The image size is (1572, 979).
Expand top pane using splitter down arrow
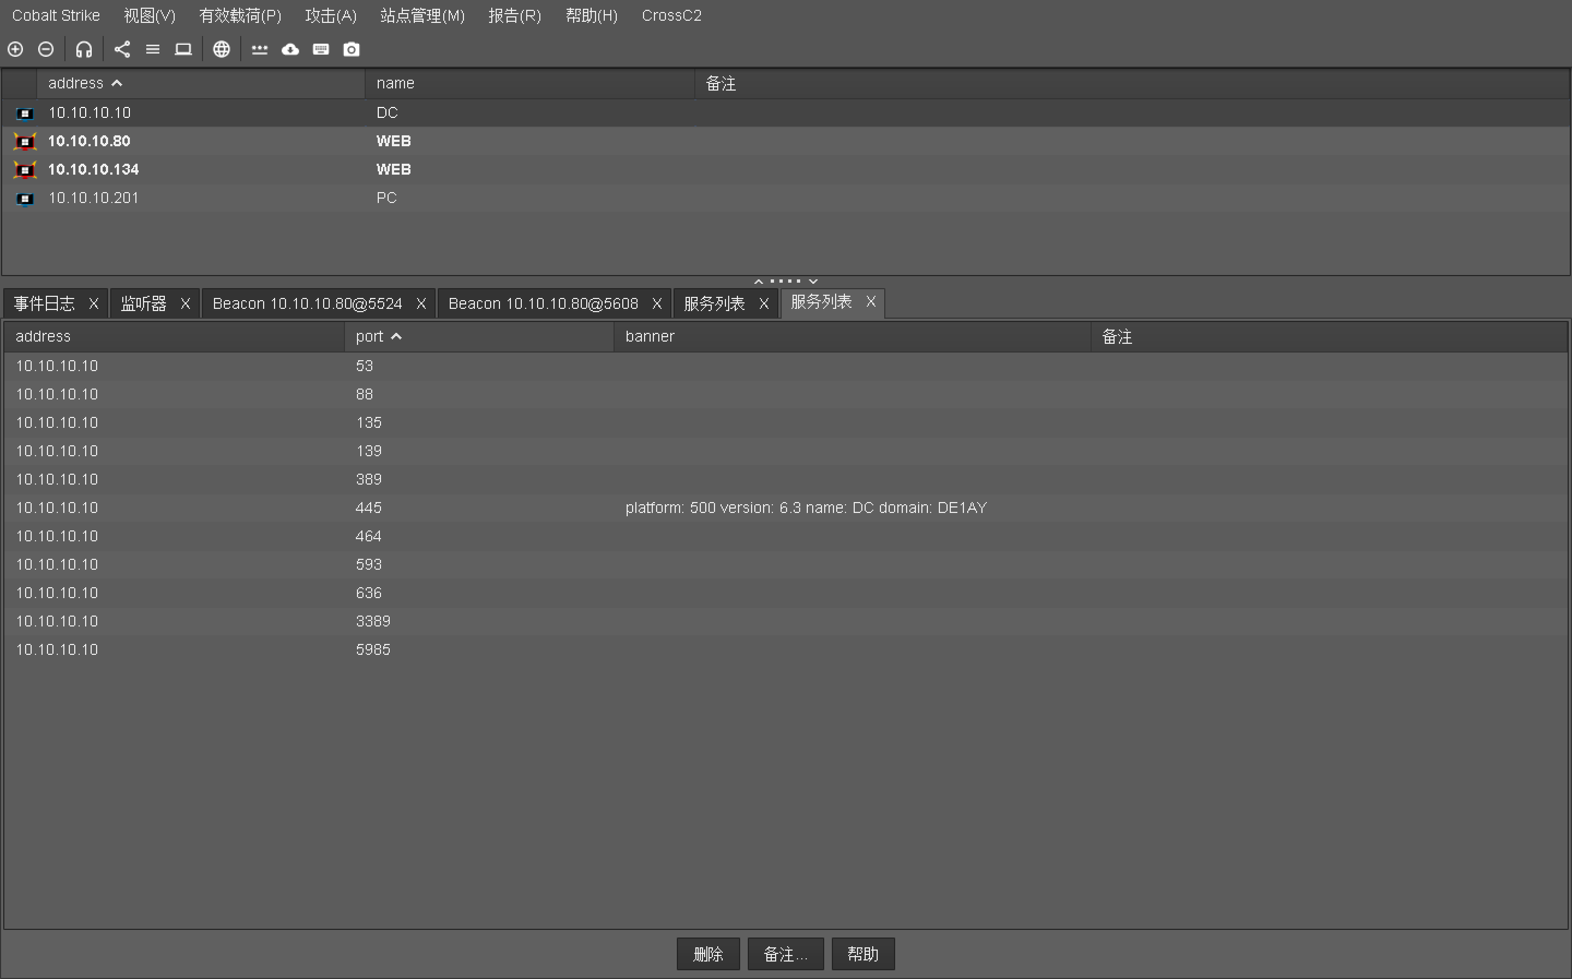point(813,282)
